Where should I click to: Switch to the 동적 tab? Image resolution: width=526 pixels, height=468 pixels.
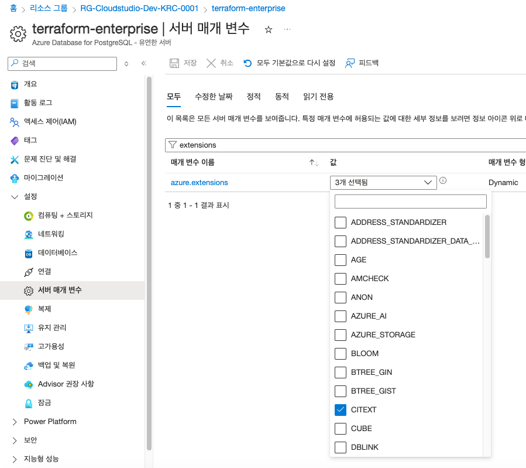pos(282,97)
